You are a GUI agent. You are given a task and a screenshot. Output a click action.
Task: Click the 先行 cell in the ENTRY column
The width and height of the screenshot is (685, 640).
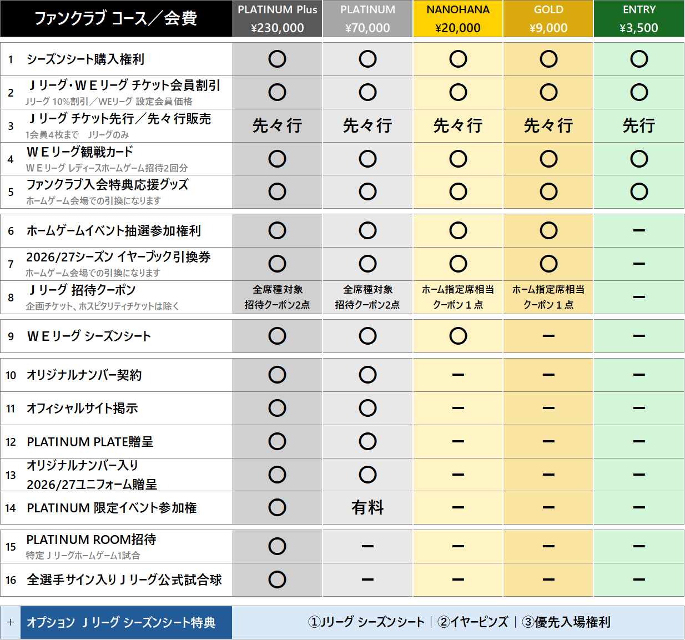[x=639, y=125]
